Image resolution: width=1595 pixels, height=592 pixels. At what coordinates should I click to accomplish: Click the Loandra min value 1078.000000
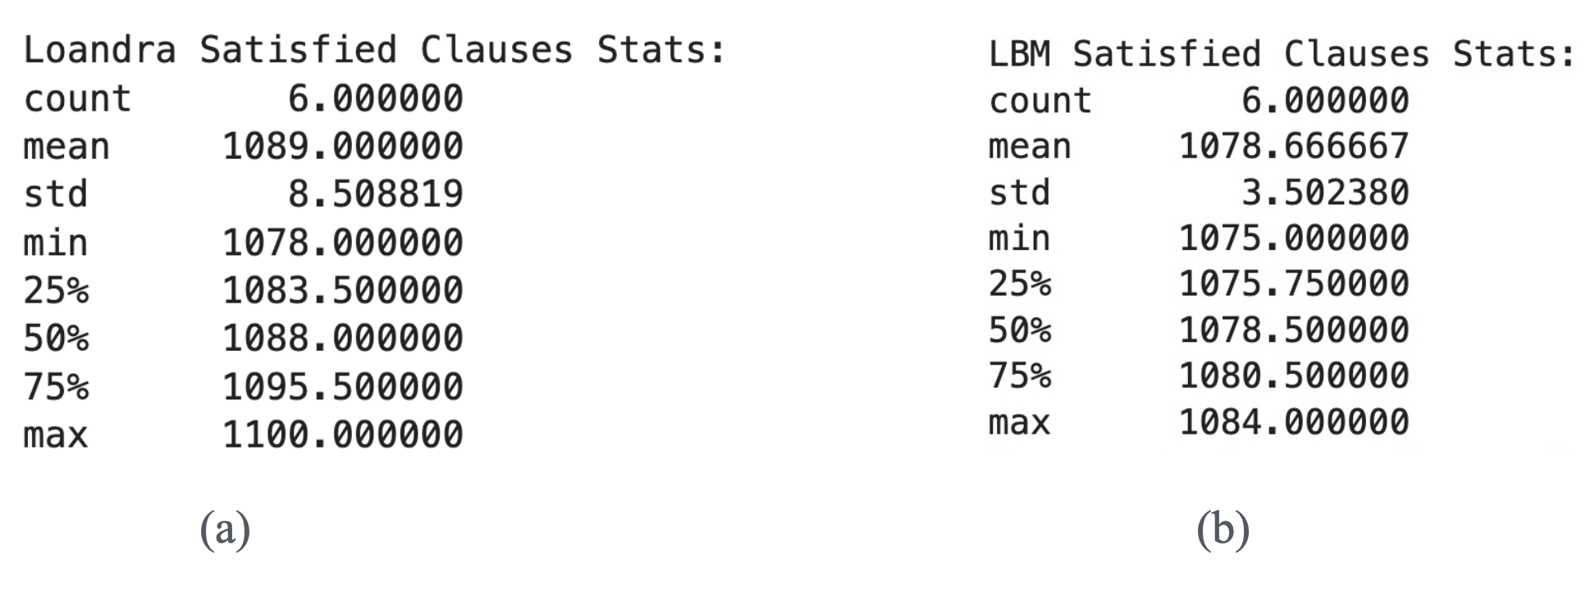[x=343, y=243]
